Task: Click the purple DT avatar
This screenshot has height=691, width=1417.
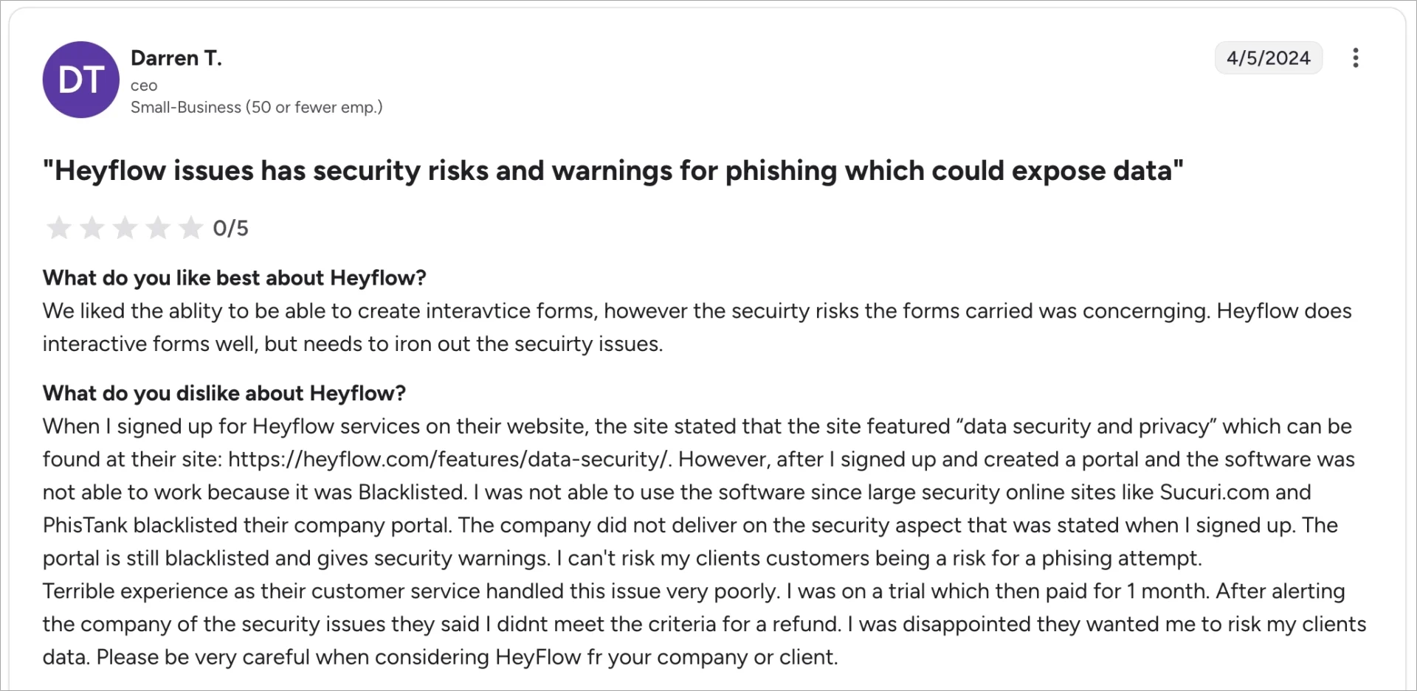Action: pos(81,80)
